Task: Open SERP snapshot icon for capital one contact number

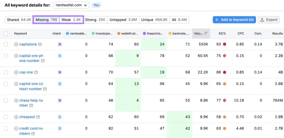Action: point(45,89)
